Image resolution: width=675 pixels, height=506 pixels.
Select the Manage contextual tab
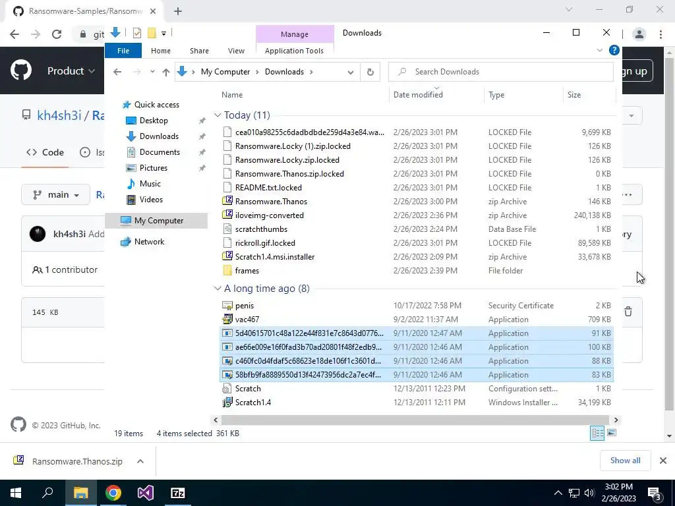tap(295, 34)
